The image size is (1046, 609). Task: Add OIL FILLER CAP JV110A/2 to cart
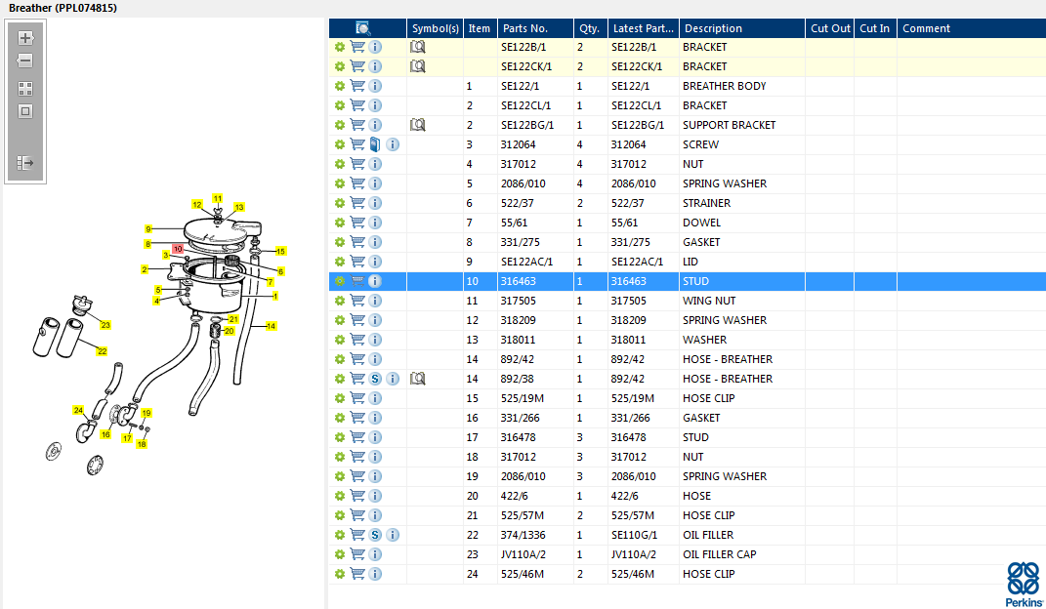pos(357,554)
